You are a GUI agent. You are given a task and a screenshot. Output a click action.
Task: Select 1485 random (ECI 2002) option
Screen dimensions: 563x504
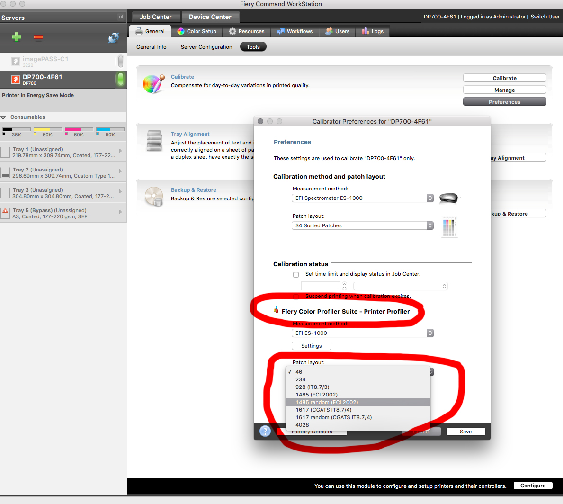[357, 402]
